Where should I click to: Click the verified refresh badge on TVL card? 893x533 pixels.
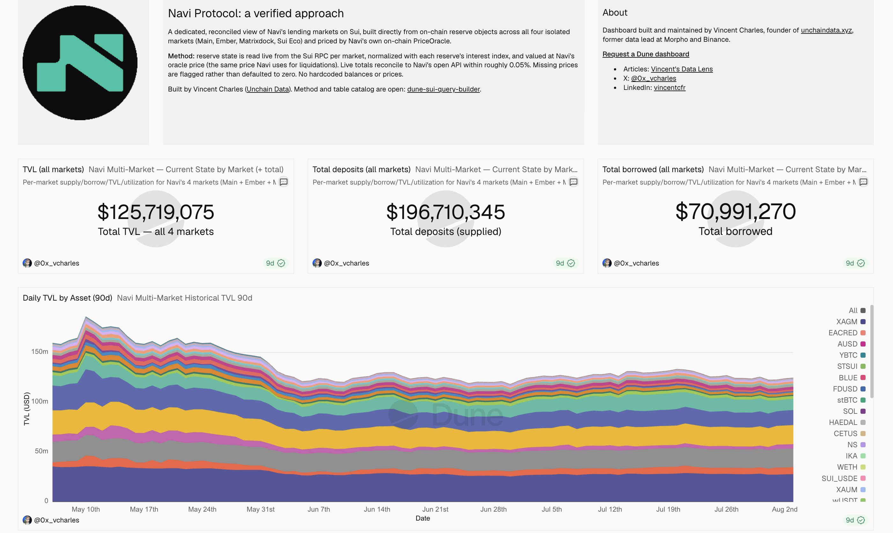[x=276, y=263]
